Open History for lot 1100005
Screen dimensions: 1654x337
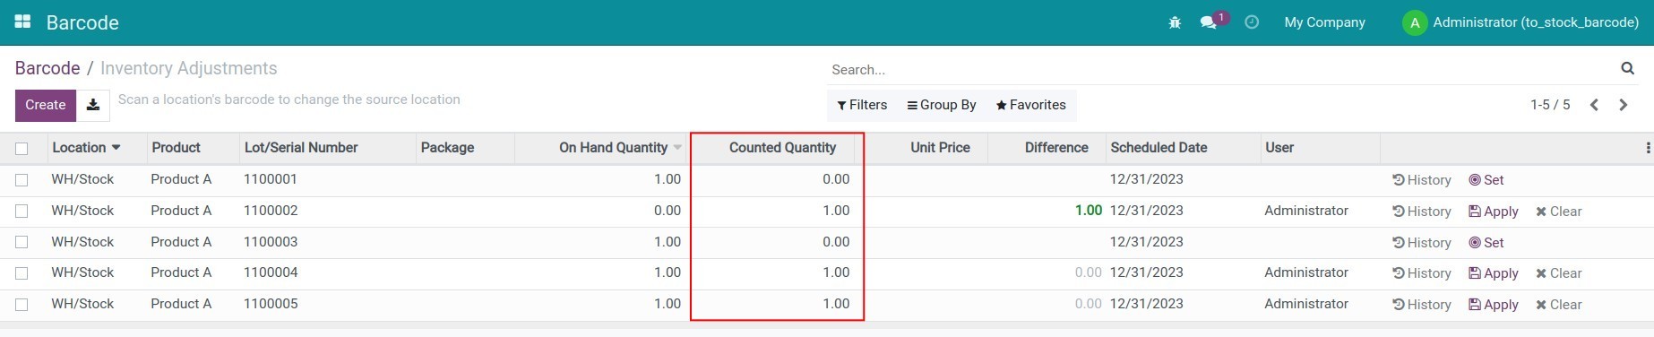tap(1422, 305)
